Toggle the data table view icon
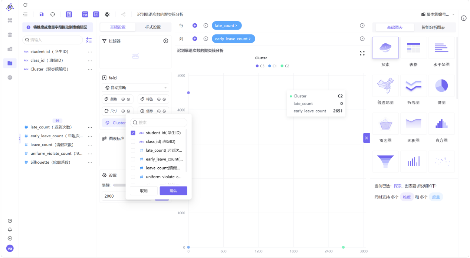This screenshot has height=258, width=470. (x=69, y=14)
